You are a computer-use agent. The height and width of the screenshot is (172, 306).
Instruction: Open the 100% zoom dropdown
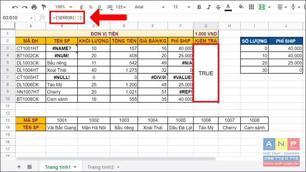(x=63, y=7)
